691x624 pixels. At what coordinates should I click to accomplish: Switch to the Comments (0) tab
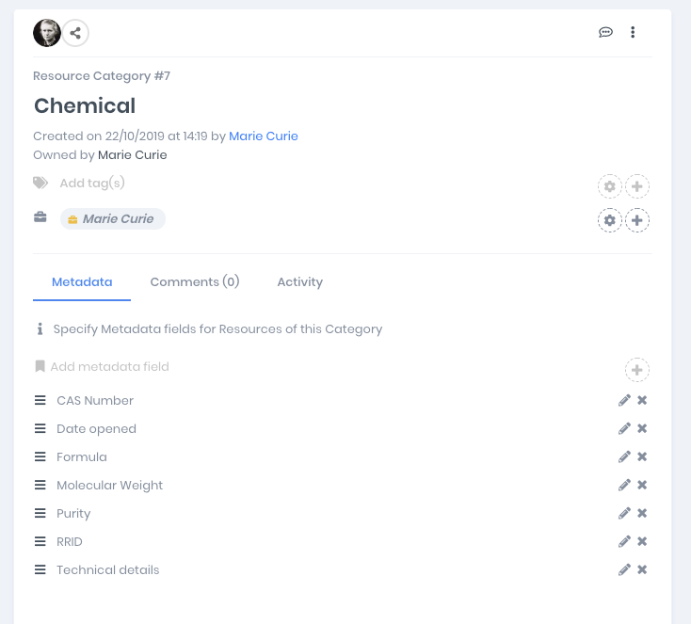195,282
